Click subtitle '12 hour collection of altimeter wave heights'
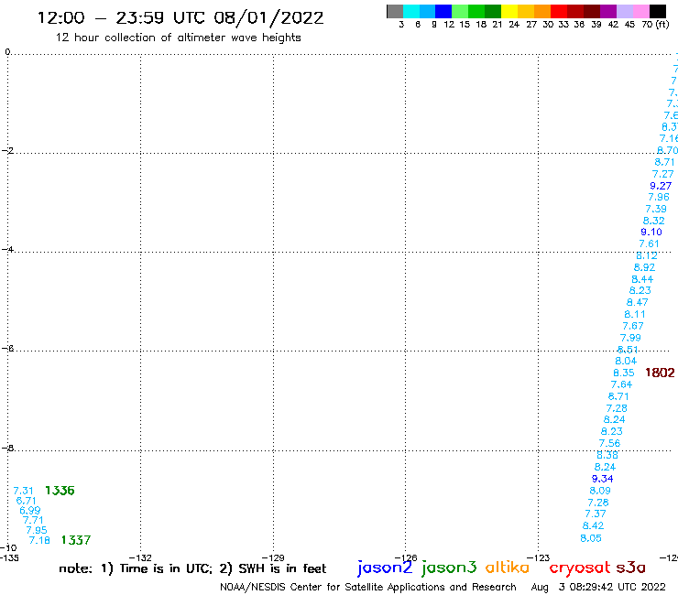The height and width of the screenshot is (595, 678). pos(178,38)
